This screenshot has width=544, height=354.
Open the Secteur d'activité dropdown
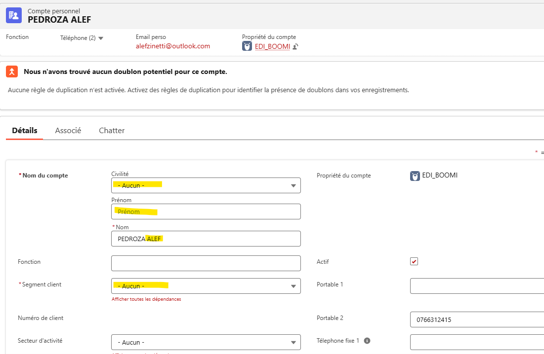click(206, 342)
